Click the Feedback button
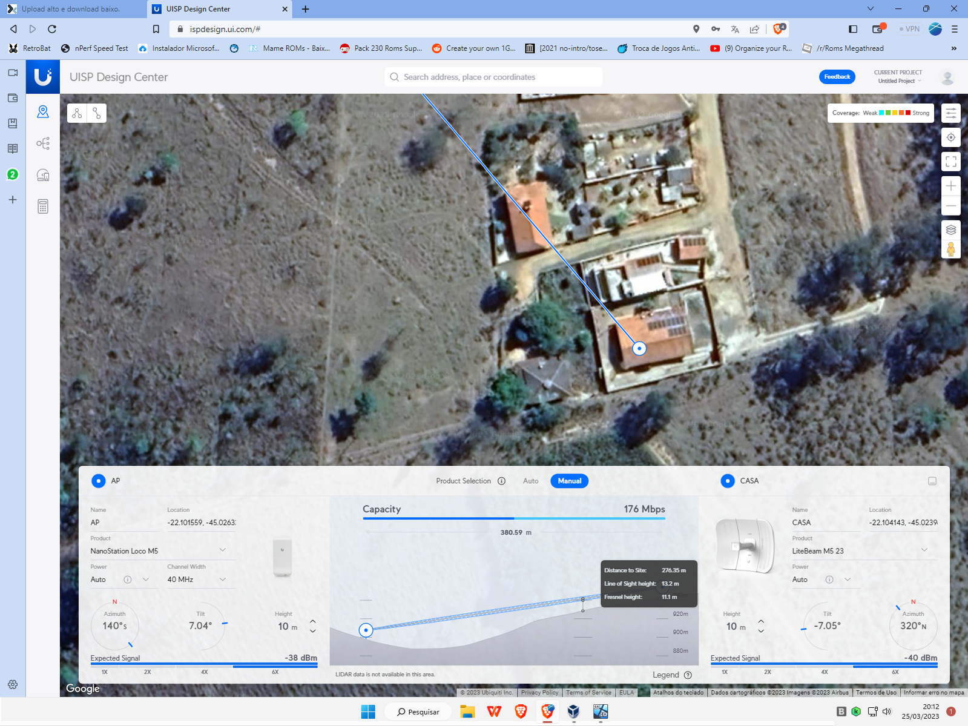968x726 pixels. (x=837, y=77)
